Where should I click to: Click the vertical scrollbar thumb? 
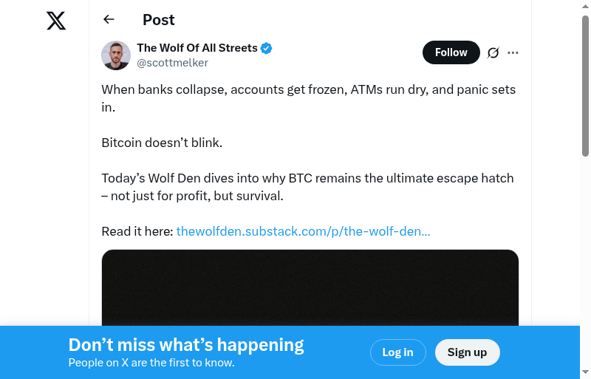point(585,85)
